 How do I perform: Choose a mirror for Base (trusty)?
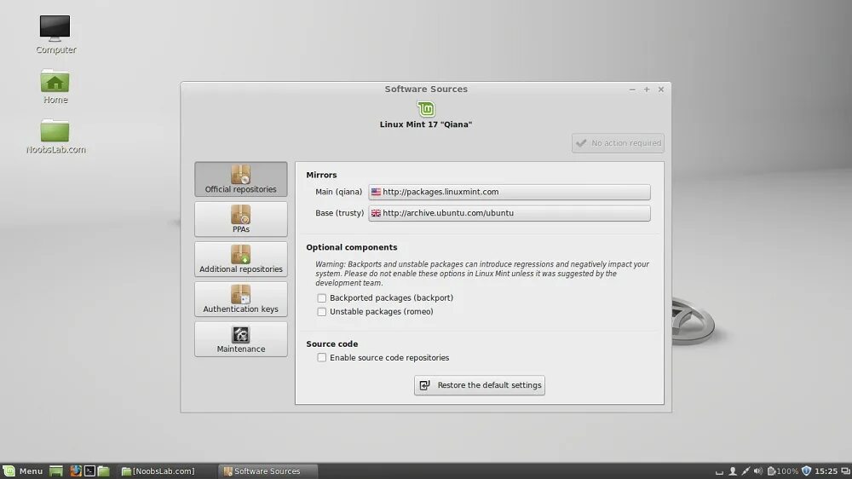[x=509, y=213]
